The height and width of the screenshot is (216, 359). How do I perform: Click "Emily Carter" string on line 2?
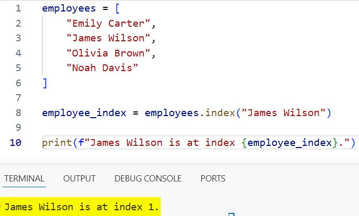(x=108, y=24)
